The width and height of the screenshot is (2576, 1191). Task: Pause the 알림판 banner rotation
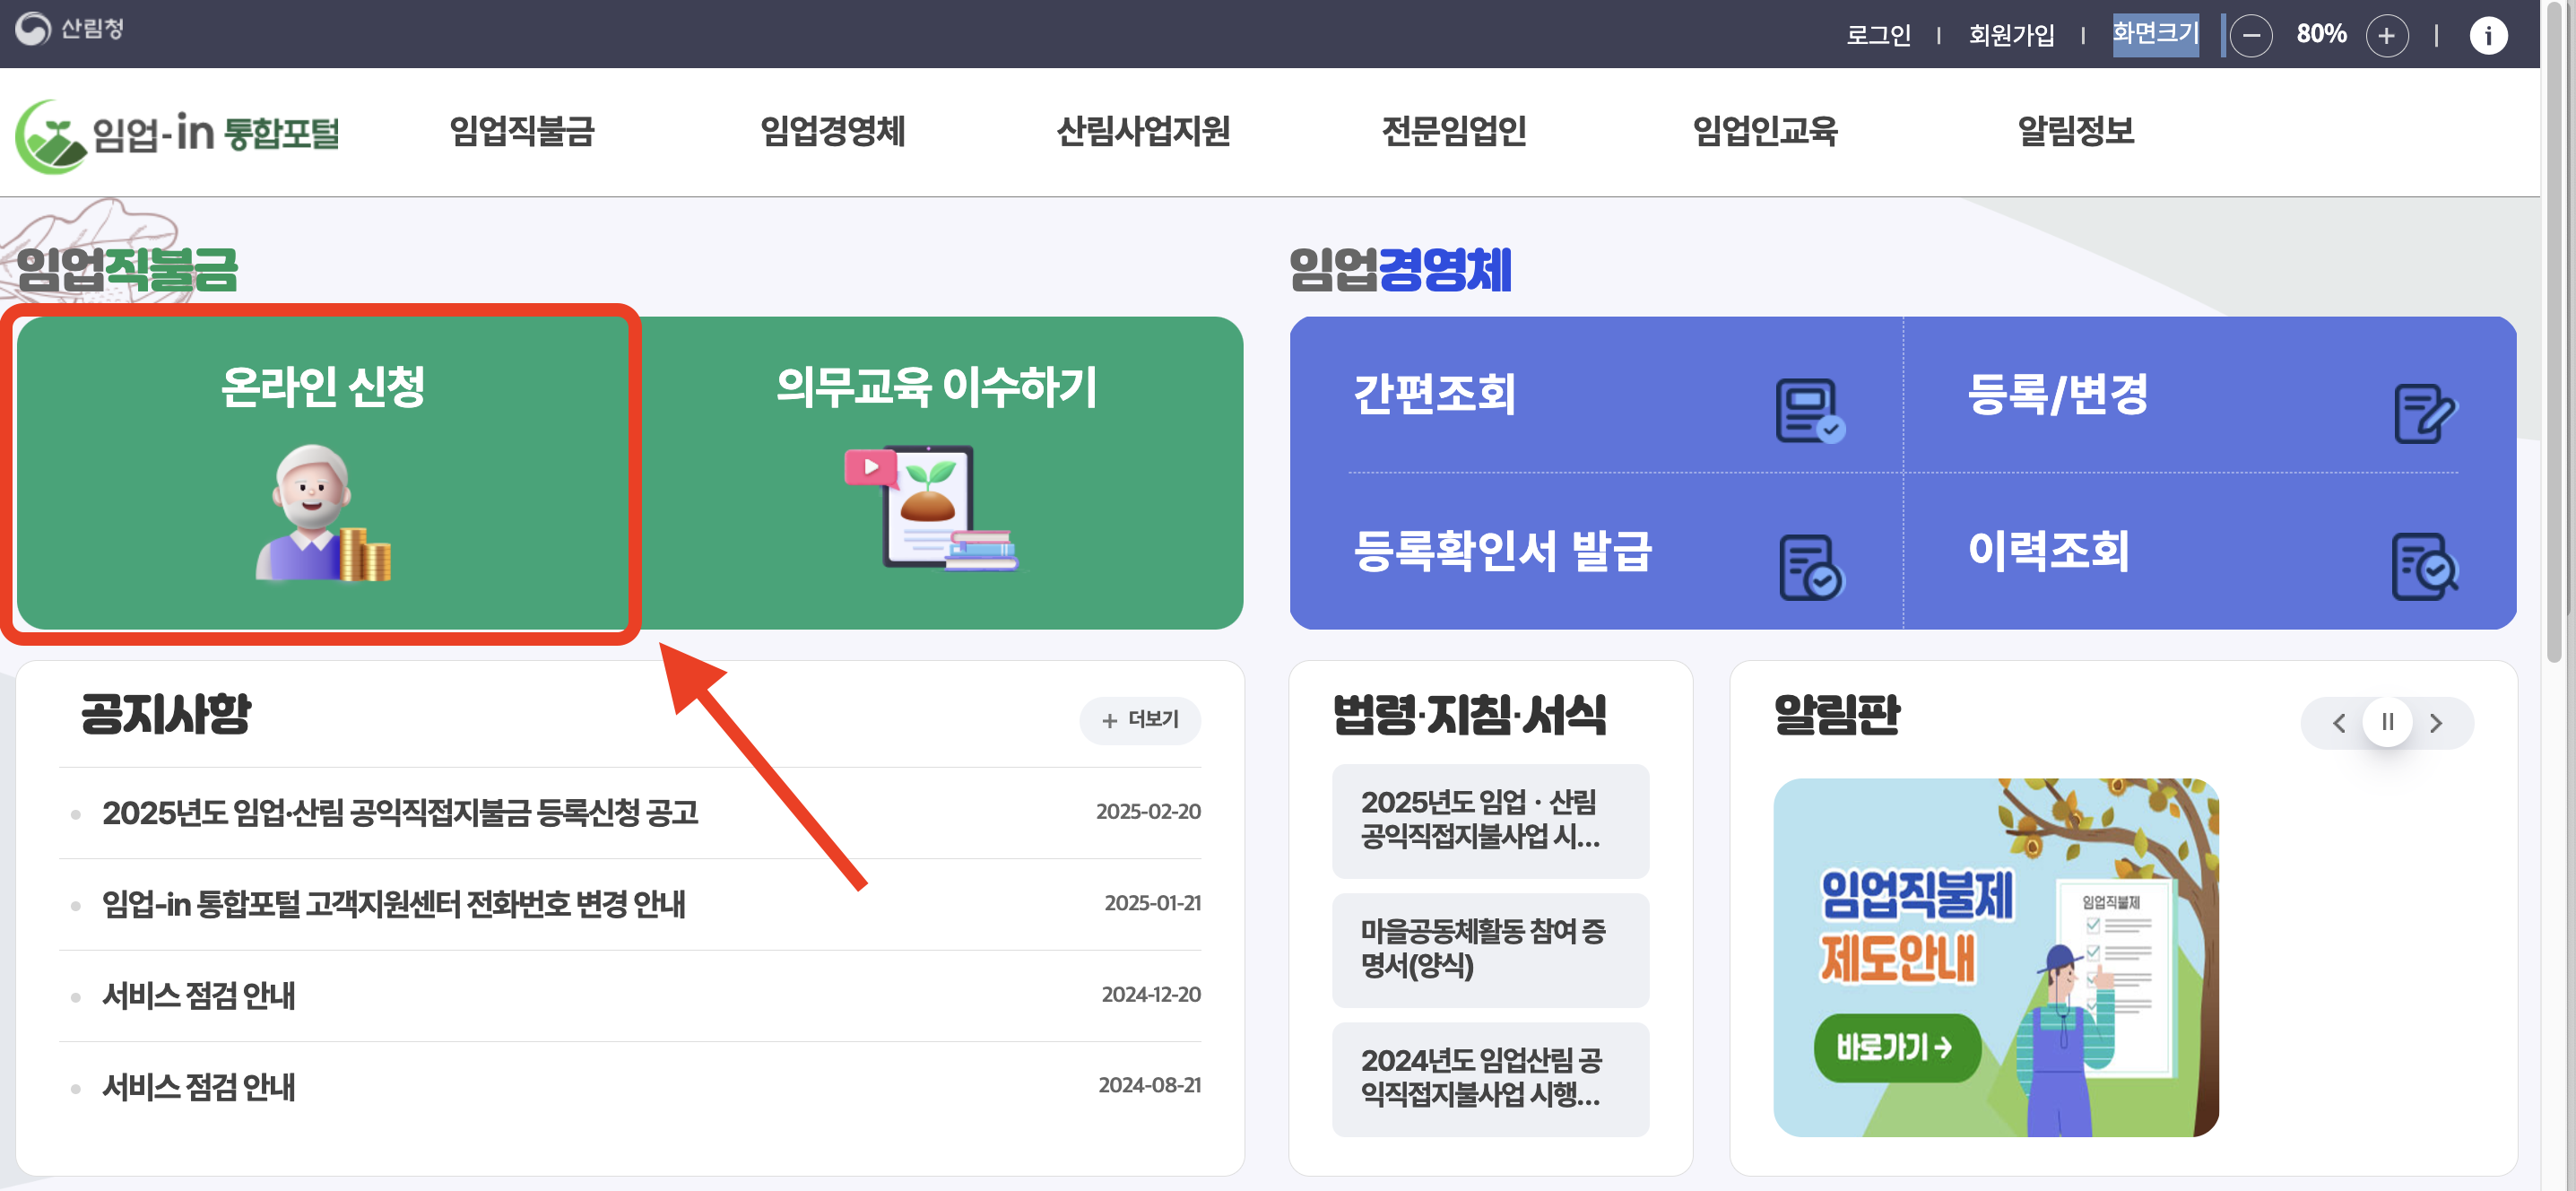pyautogui.click(x=2388, y=722)
